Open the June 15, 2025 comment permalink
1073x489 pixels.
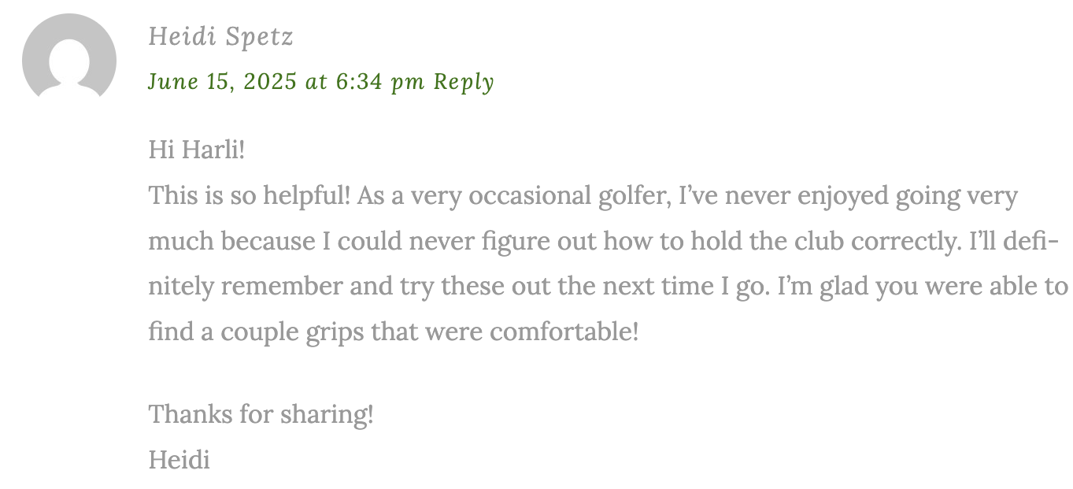[x=287, y=82]
